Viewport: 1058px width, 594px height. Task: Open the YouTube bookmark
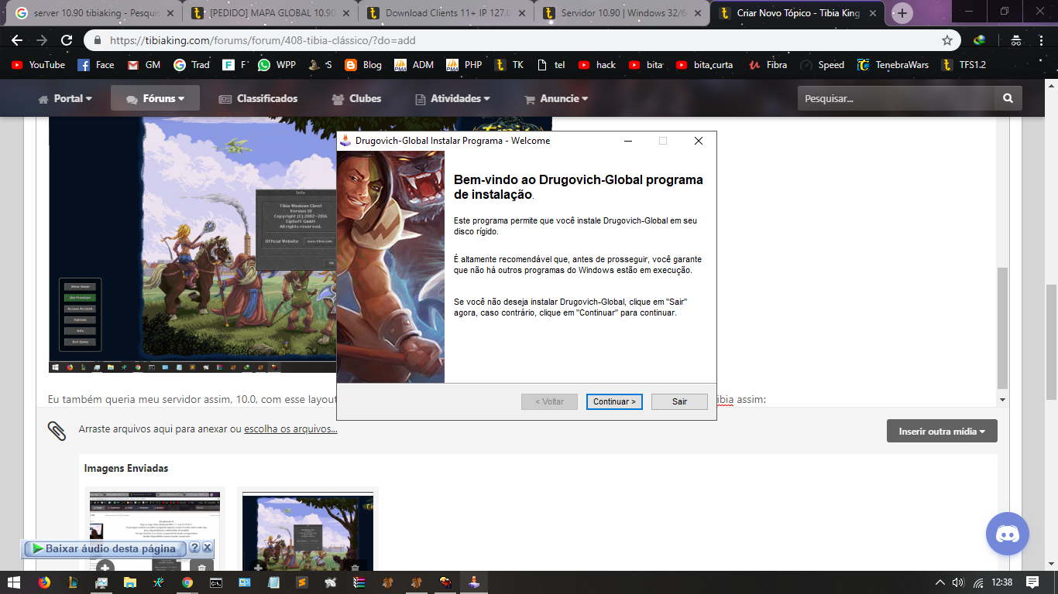coord(39,65)
